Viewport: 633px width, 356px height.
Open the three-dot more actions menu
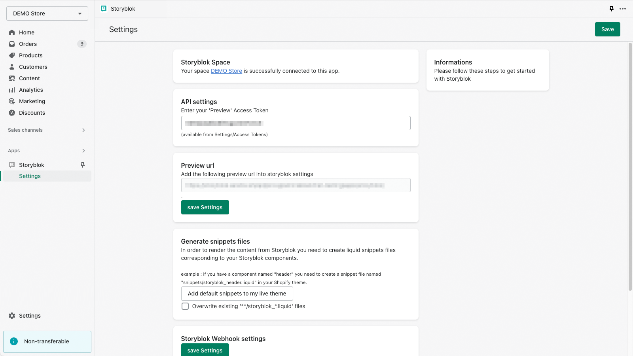(623, 9)
